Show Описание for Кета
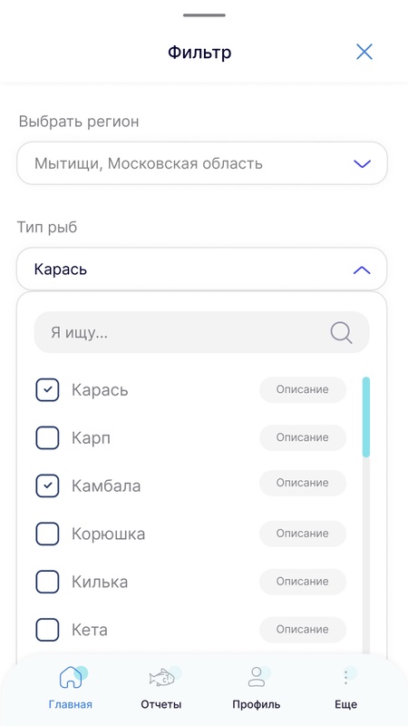Image resolution: width=408 pixels, height=726 pixels. (x=303, y=630)
